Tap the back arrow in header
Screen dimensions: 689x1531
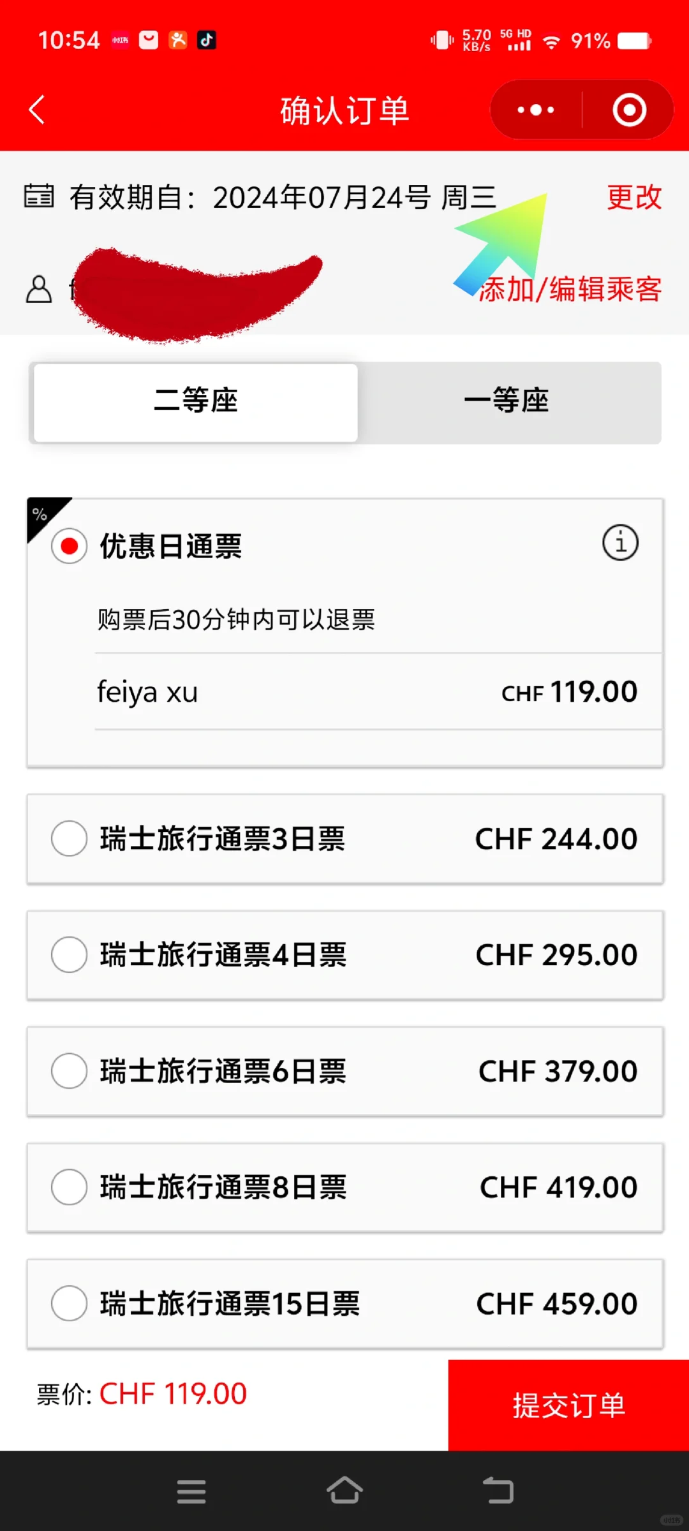pyautogui.click(x=37, y=110)
